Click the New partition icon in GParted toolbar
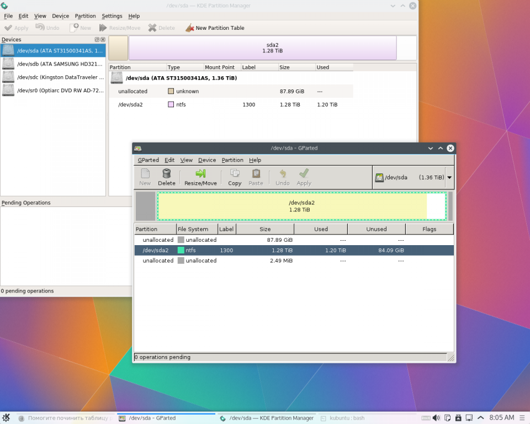 [x=145, y=173]
